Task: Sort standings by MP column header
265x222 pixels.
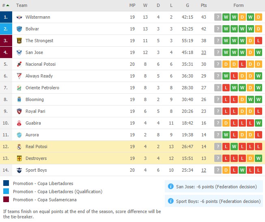Action: [x=132, y=5]
